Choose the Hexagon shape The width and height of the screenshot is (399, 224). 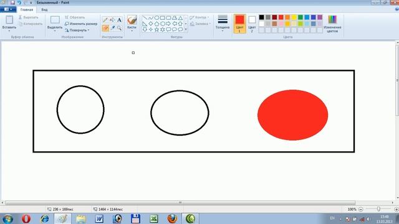(x=163, y=24)
